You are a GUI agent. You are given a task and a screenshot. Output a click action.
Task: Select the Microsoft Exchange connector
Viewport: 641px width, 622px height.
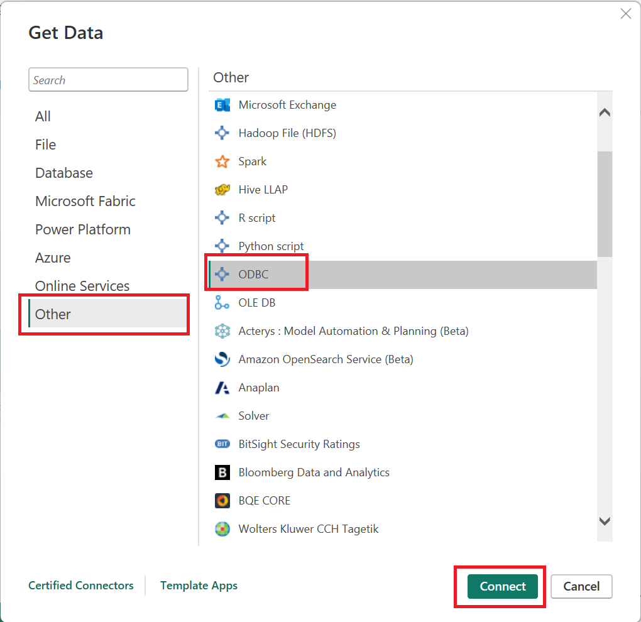(x=287, y=105)
